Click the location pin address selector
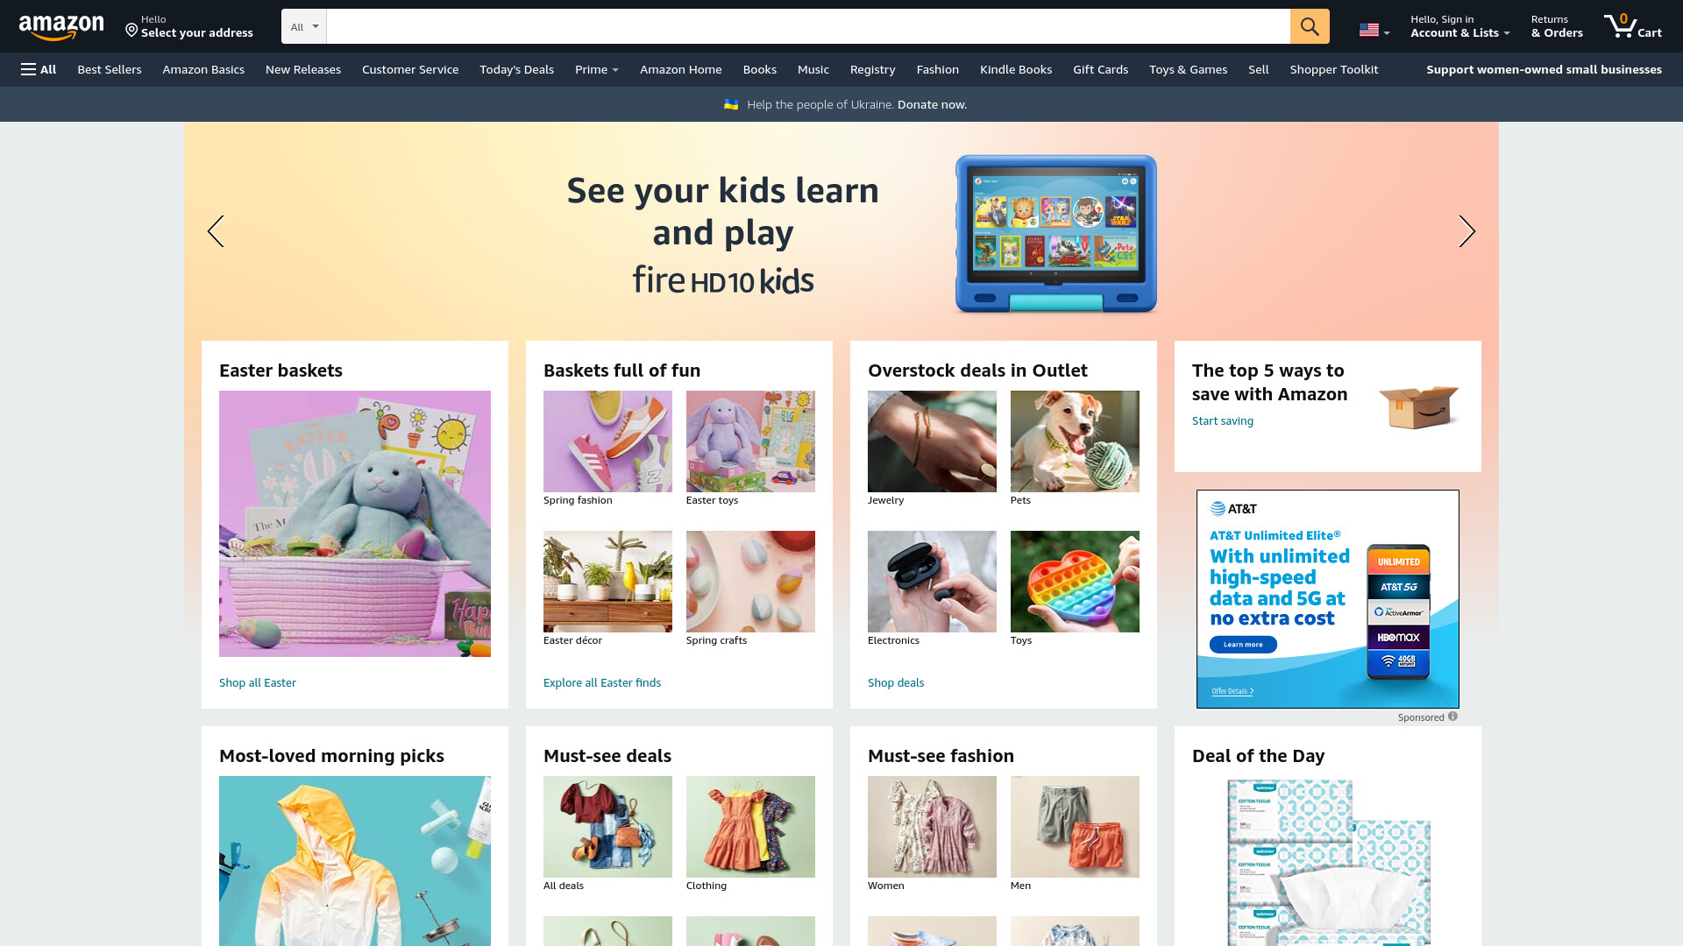Screen dimensions: 1683x946 coord(189,26)
